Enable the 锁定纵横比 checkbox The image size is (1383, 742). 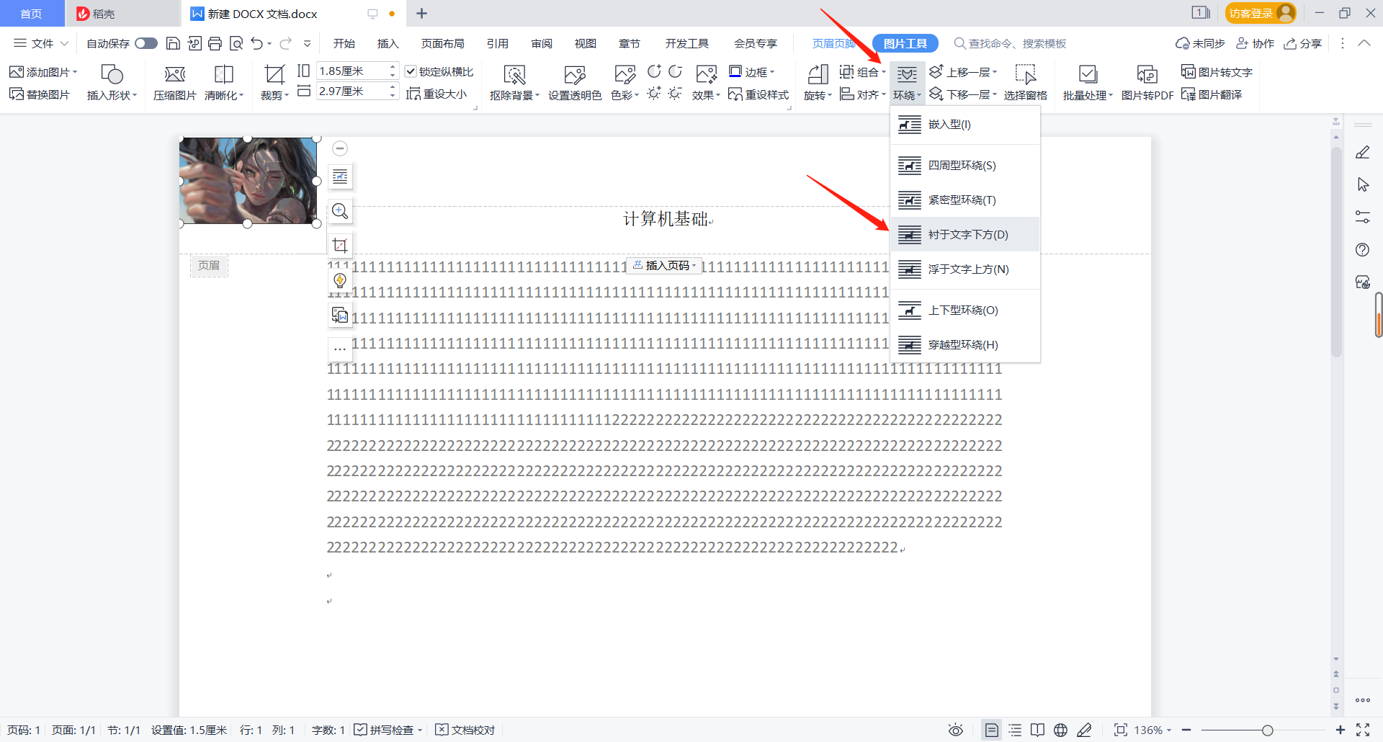(x=411, y=71)
